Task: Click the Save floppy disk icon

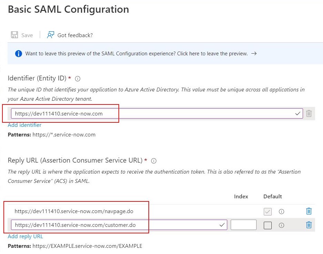Action: click(x=14, y=35)
